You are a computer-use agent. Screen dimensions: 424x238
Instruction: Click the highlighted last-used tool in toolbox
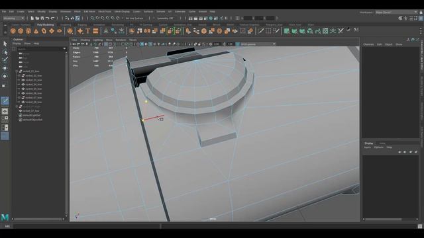5,101
